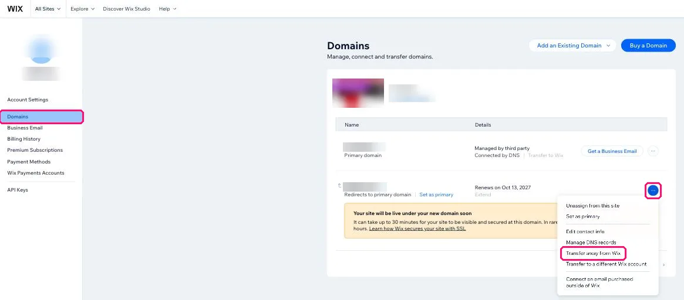Open Business Email section

pyautogui.click(x=25, y=128)
